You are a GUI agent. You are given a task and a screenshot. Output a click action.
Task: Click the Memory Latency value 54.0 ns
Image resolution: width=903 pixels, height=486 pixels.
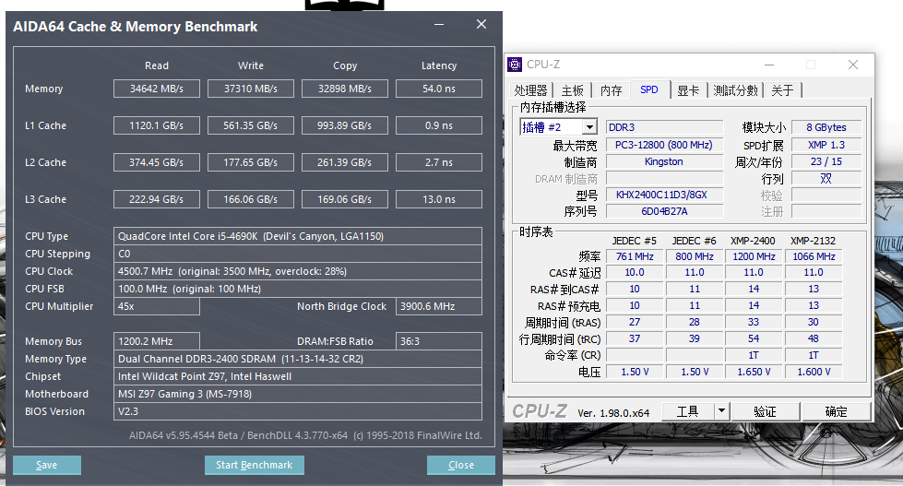tap(439, 89)
